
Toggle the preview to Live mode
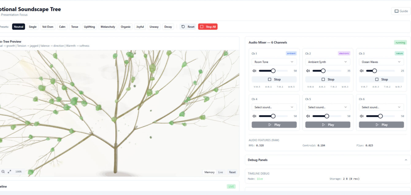coord(220,172)
